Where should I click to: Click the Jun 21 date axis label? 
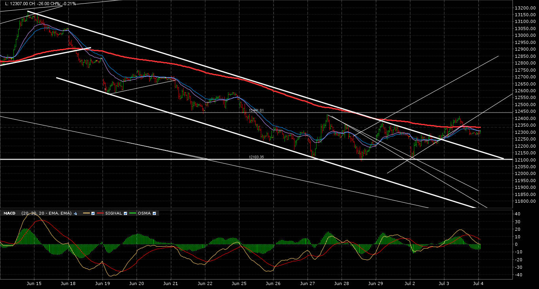(x=171, y=283)
